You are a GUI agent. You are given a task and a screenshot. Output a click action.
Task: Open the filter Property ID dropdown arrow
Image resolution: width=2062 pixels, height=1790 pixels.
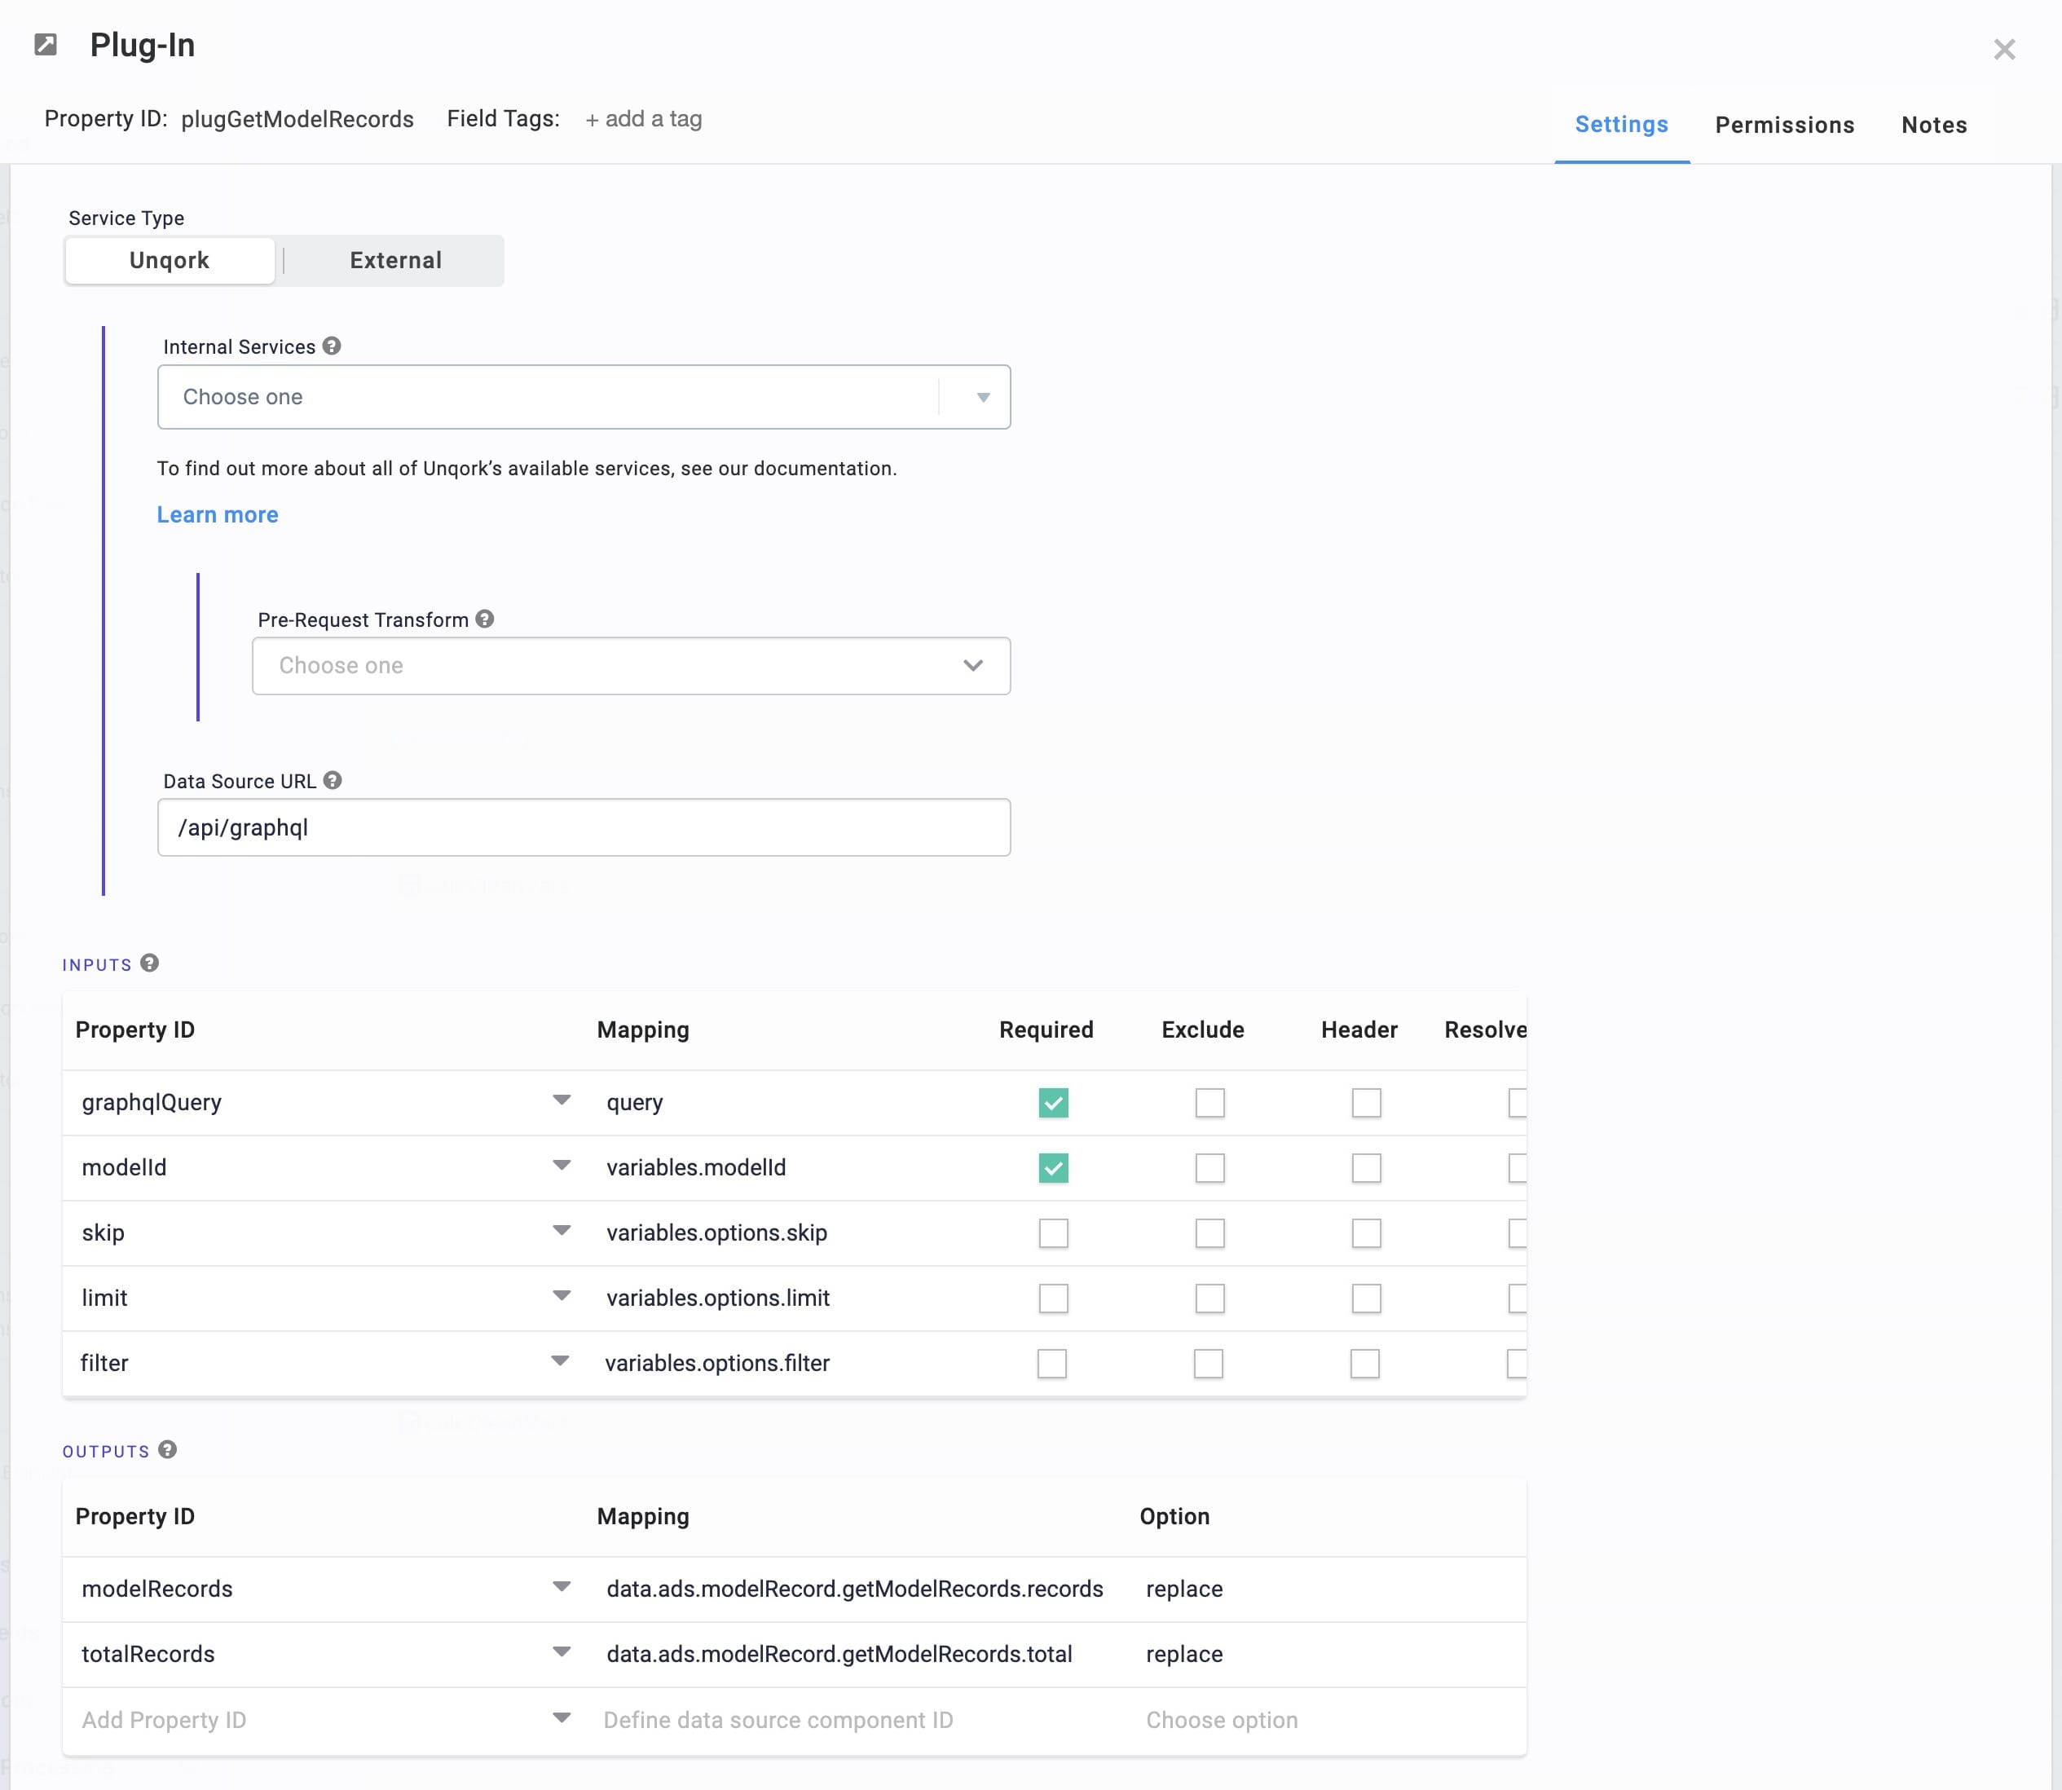[560, 1360]
